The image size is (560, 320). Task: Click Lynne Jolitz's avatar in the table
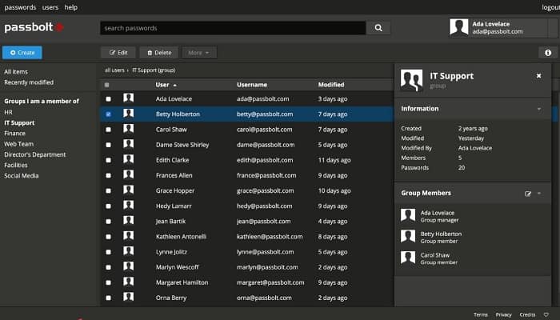point(129,251)
